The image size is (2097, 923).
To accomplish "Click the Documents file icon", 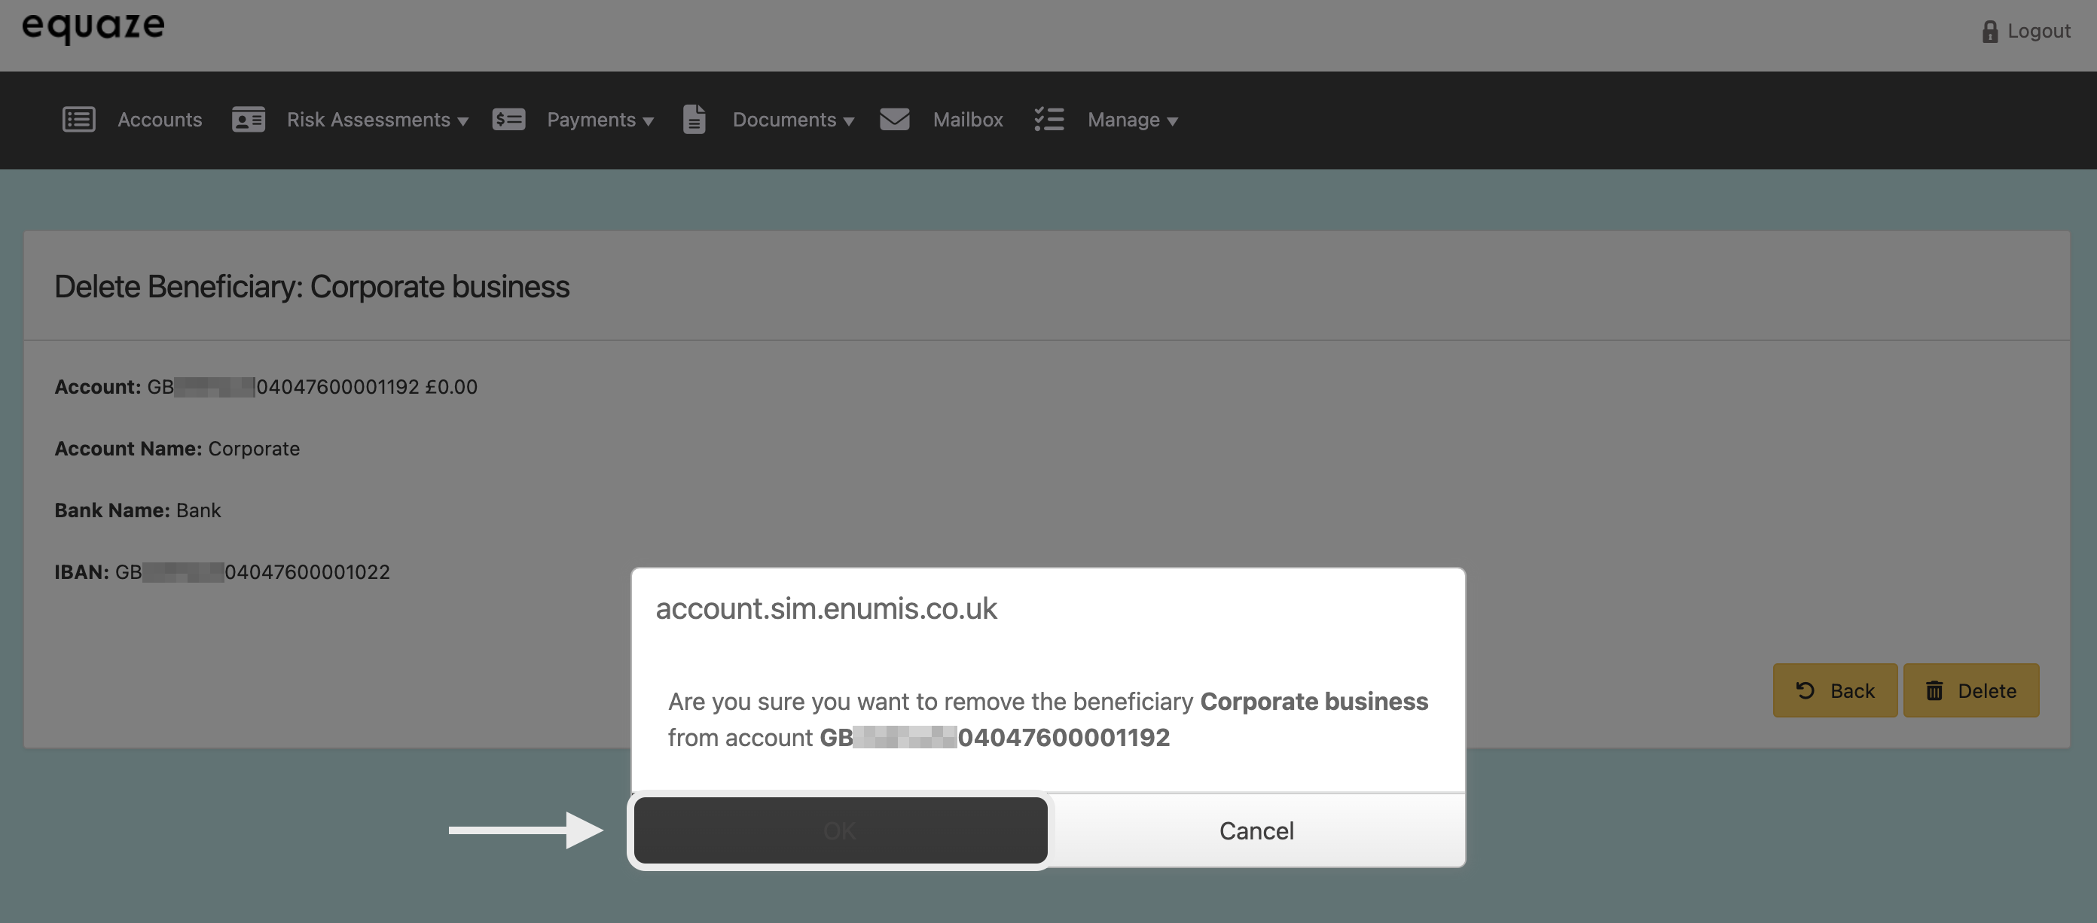I will (x=694, y=120).
